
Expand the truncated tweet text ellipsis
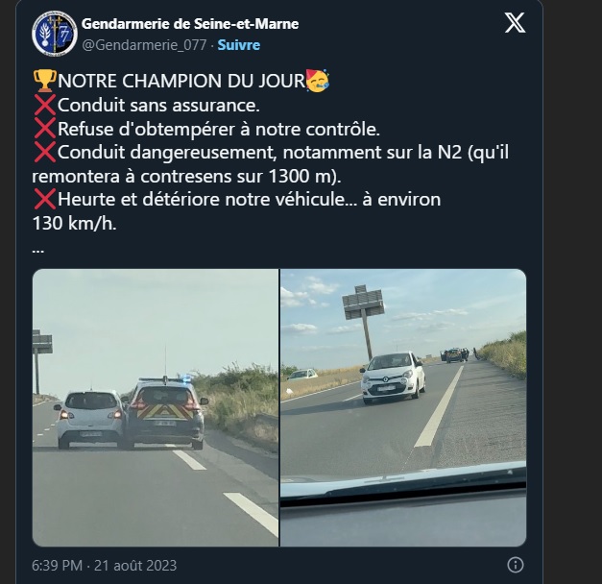(x=38, y=247)
